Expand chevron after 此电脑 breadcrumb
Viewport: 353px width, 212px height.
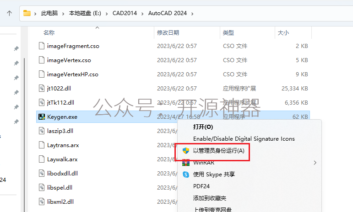[x=63, y=14]
